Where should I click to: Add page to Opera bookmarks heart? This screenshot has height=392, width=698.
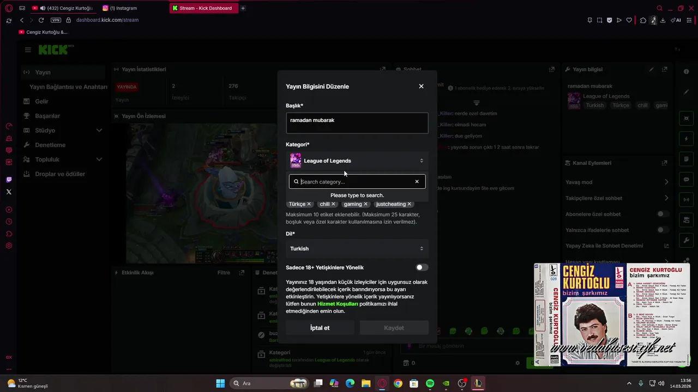(x=629, y=20)
